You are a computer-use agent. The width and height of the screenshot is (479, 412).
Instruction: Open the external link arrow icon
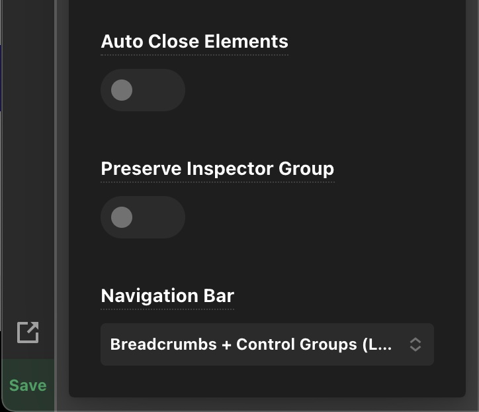point(28,332)
